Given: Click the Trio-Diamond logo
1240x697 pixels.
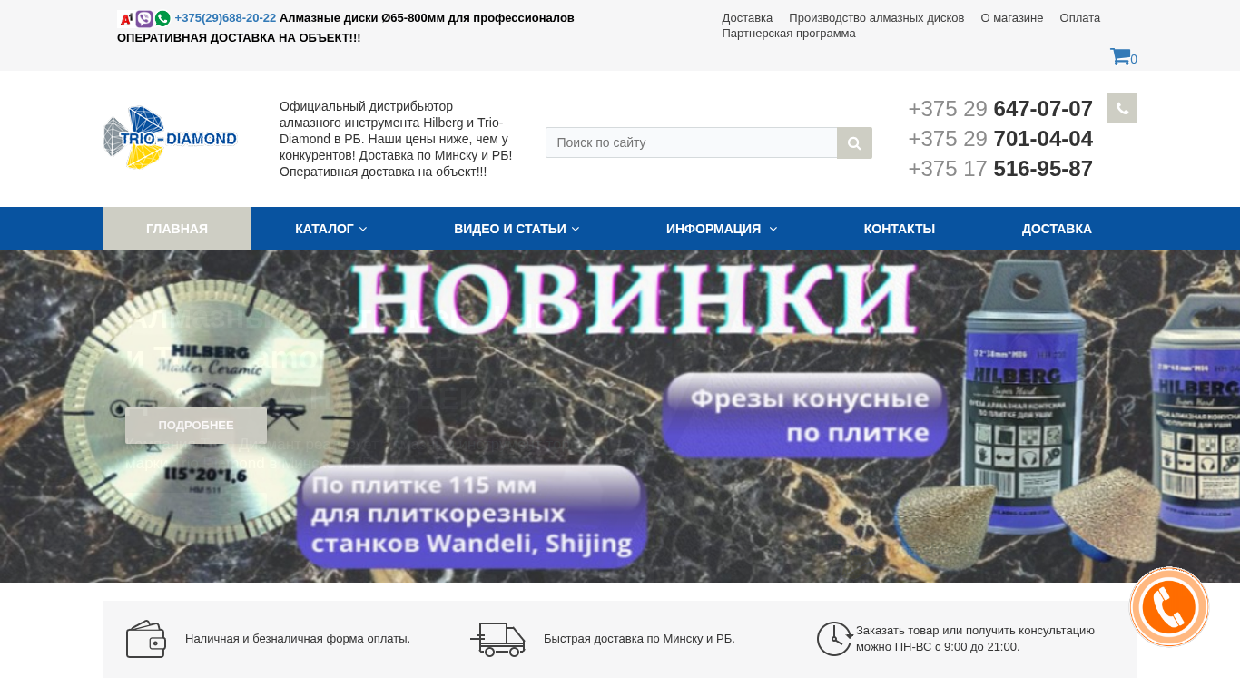Looking at the screenshot, I should click(170, 138).
